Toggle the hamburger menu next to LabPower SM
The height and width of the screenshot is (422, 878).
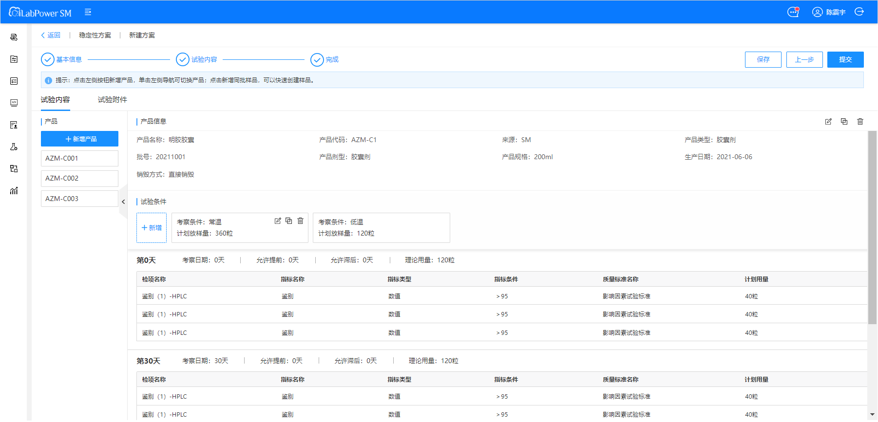pos(88,12)
